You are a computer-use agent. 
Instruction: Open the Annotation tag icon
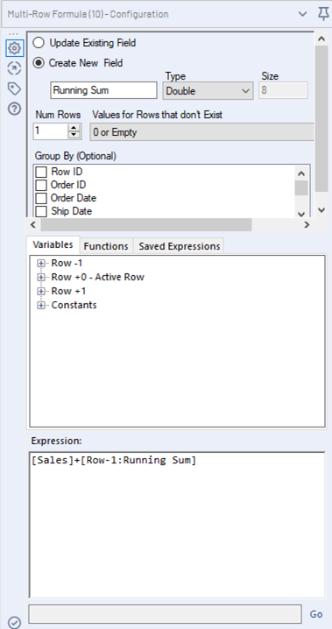[14, 88]
